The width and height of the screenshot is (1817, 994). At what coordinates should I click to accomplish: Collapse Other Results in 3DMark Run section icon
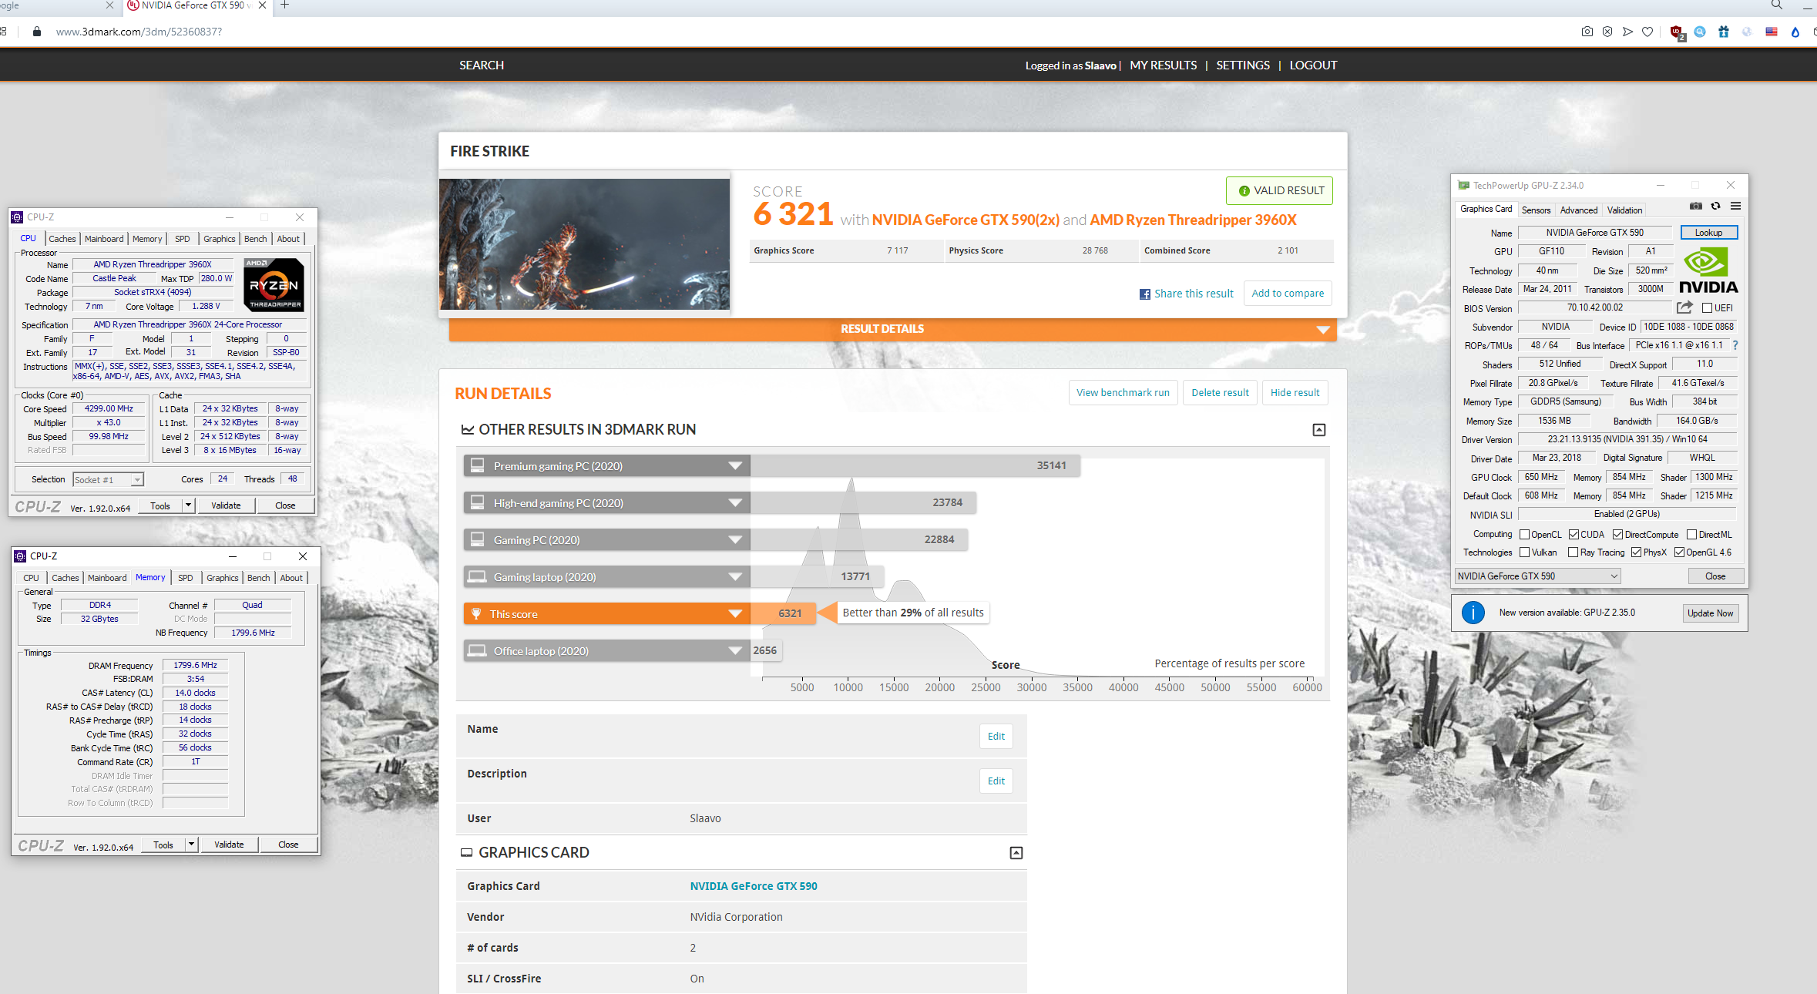click(1319, 430)
